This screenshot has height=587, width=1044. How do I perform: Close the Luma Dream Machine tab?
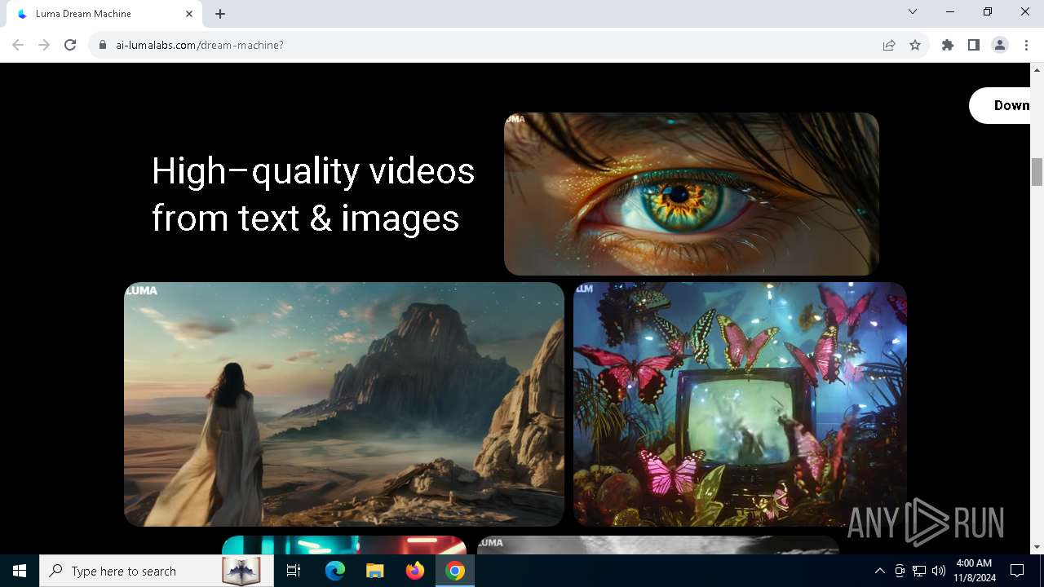(189, 14)
